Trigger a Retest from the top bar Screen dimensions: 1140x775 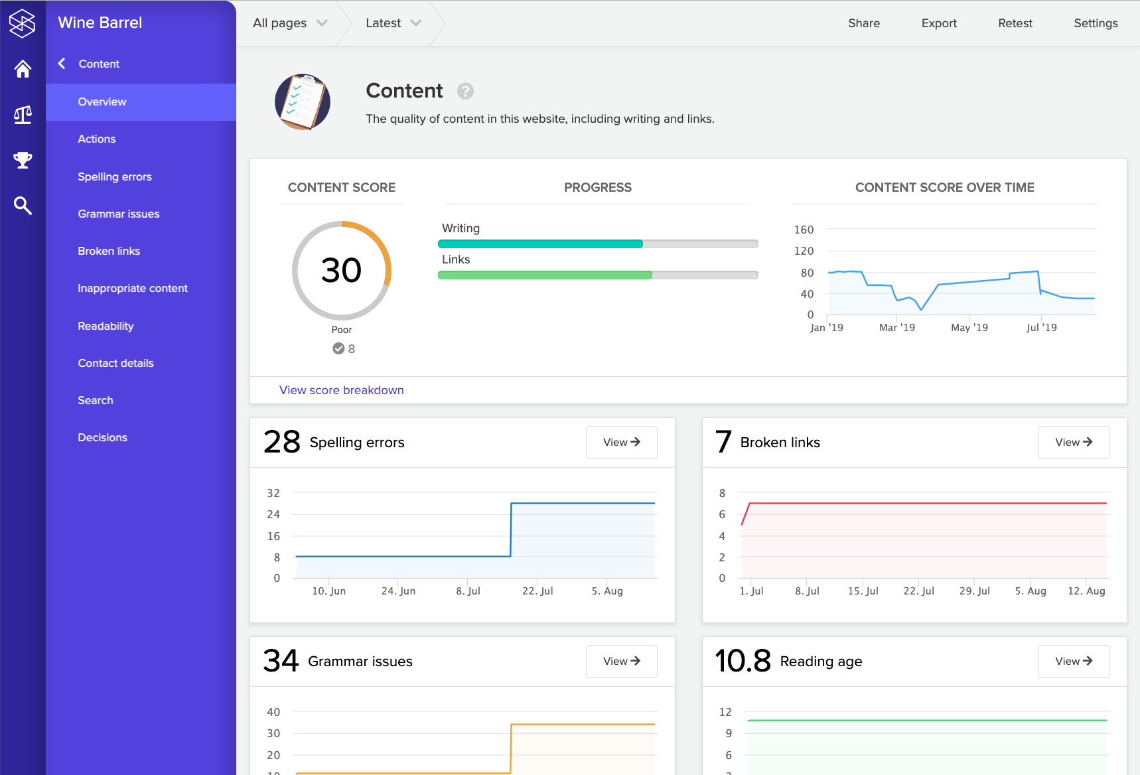coord(1015,23)
